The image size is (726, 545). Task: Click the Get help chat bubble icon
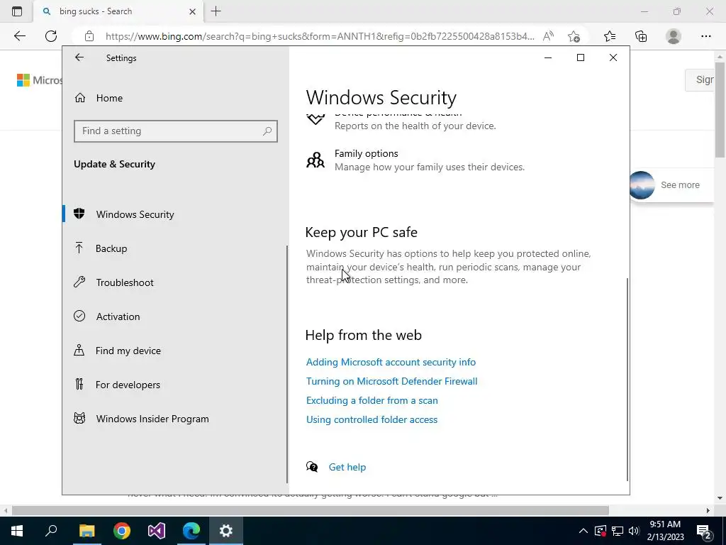coord(312,467)
